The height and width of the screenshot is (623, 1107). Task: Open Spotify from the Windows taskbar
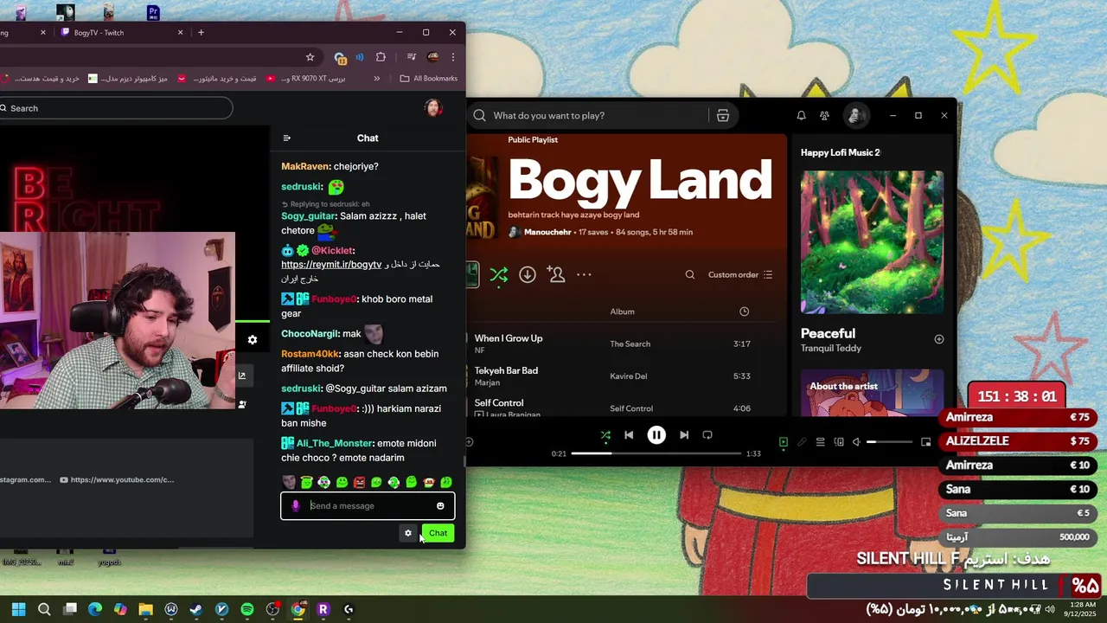pos(247,609)
